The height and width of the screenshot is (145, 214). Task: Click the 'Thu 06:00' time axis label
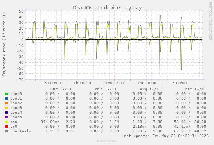point(83,83)
